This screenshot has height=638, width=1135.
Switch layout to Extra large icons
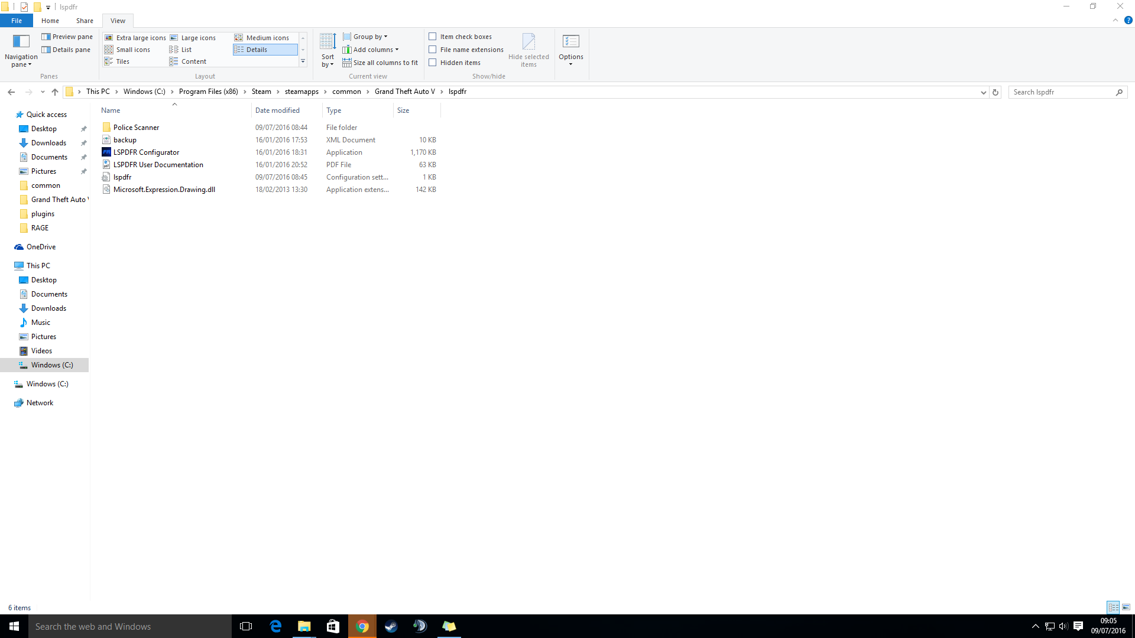[x=135, y=38]
